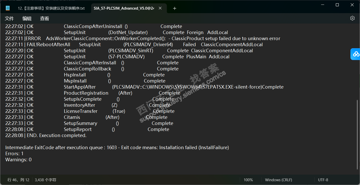Click the UTF-8 encoding indicator
Screen dimensions: 360x185
(323, 180)
